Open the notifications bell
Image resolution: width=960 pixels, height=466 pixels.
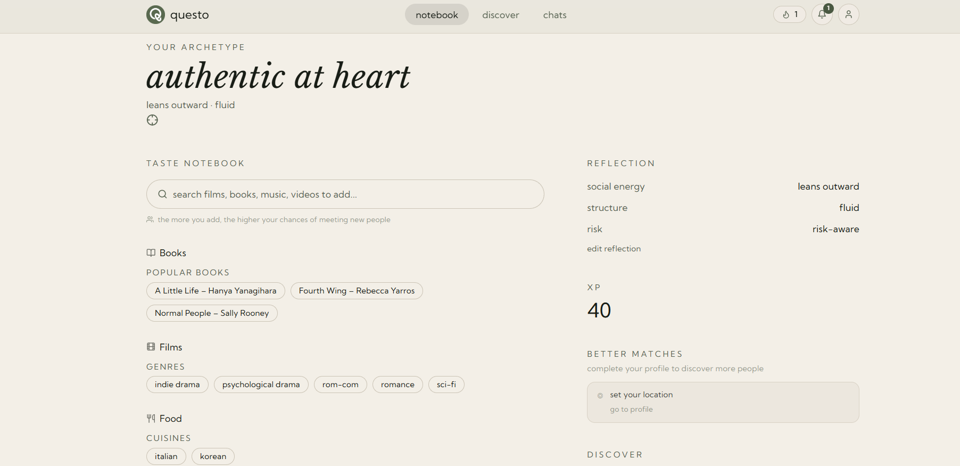[x=822, y=14]
